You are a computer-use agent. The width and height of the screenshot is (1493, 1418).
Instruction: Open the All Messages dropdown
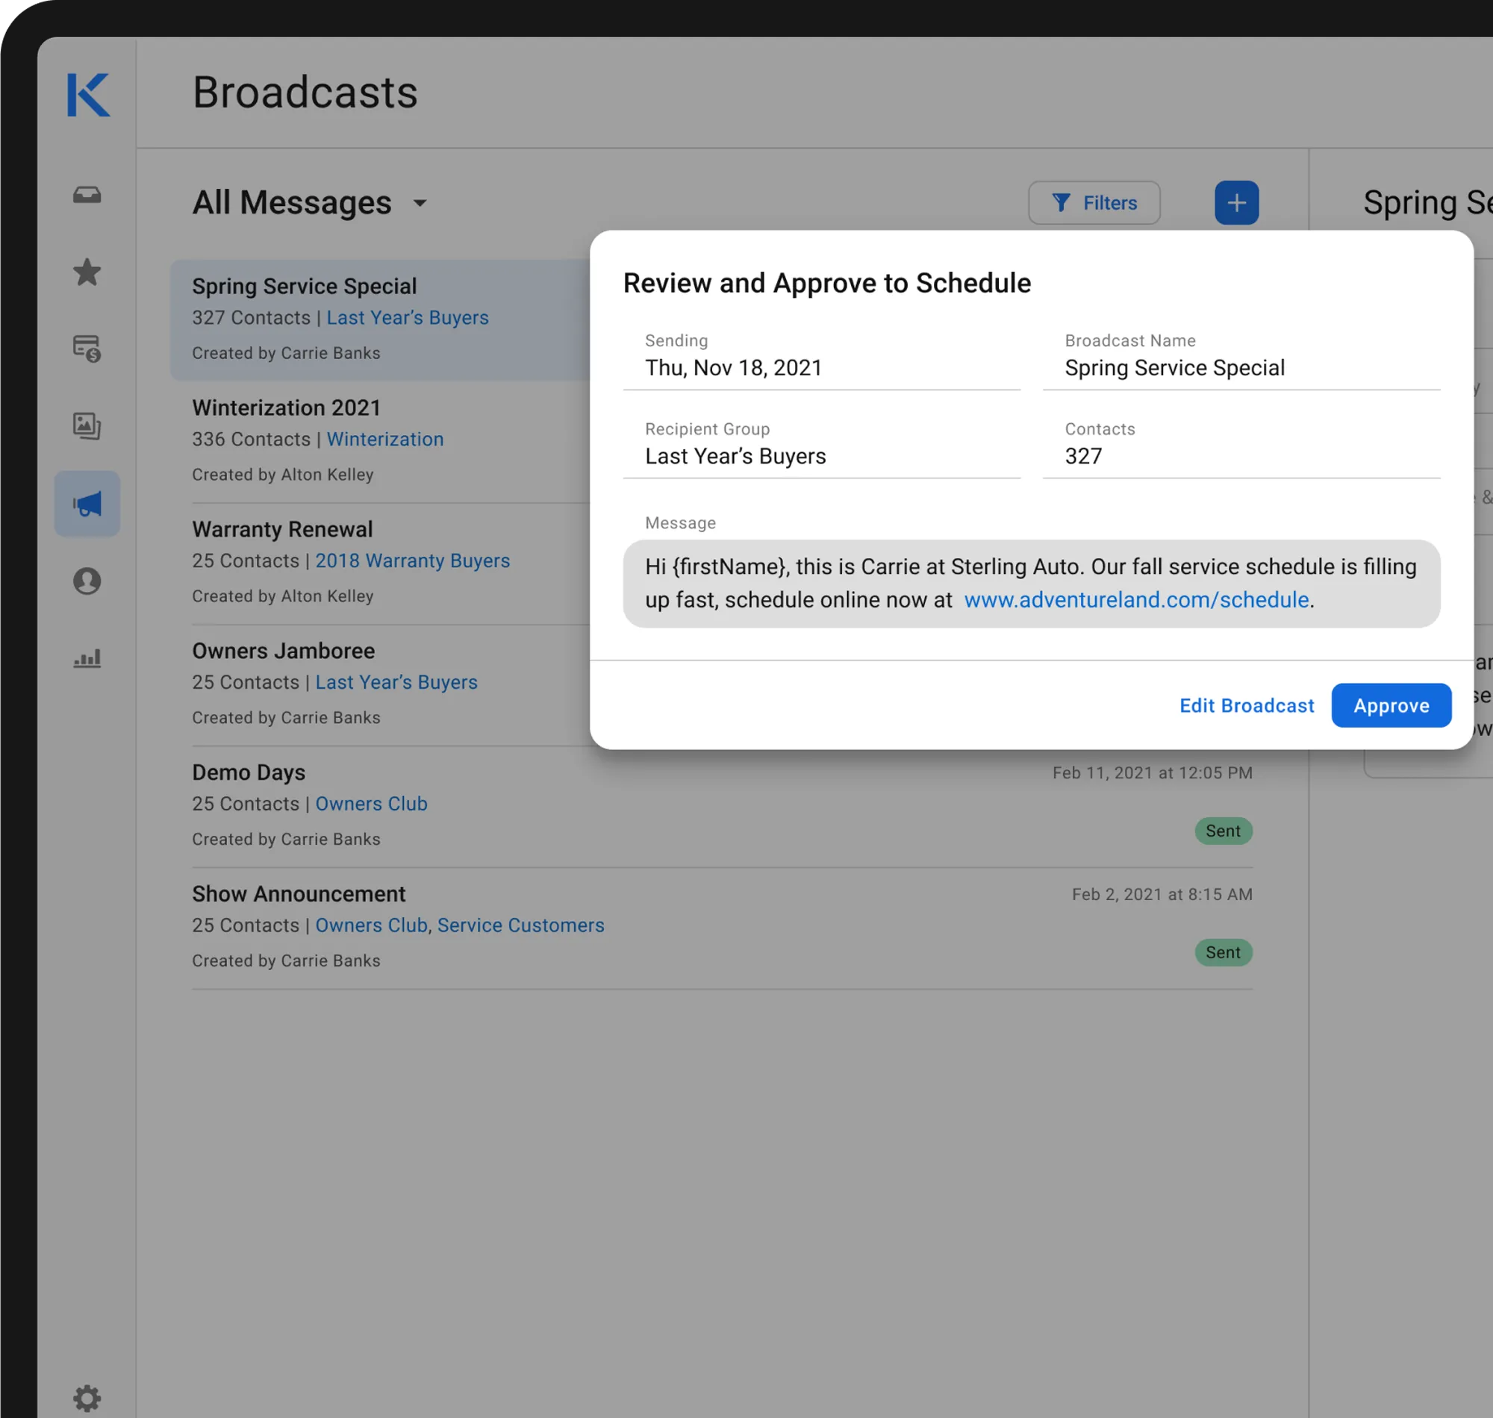(x=310, y=202)
